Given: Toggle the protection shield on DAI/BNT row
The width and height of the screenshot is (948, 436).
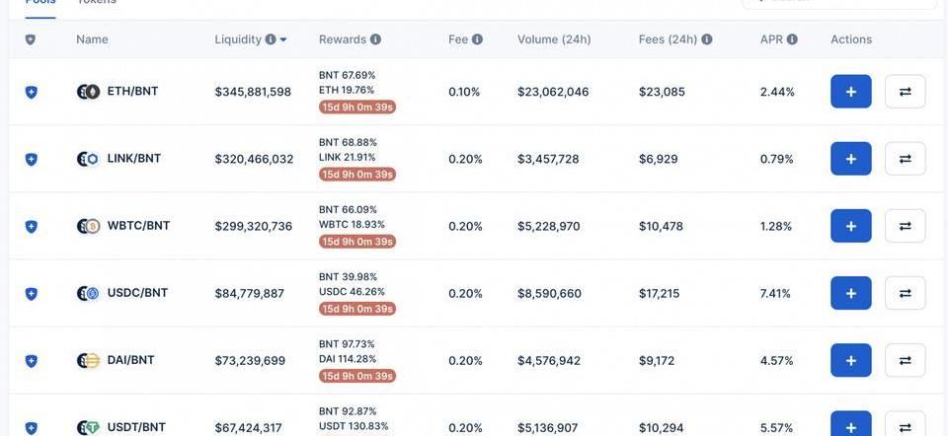Looking at the screenshot, I should coord(31,361).
